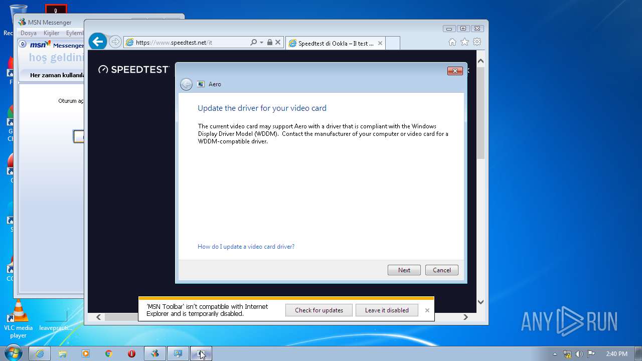
Task: Open the volume speaker tray icon
Action: pyautogui.click(x=579, y=354)
